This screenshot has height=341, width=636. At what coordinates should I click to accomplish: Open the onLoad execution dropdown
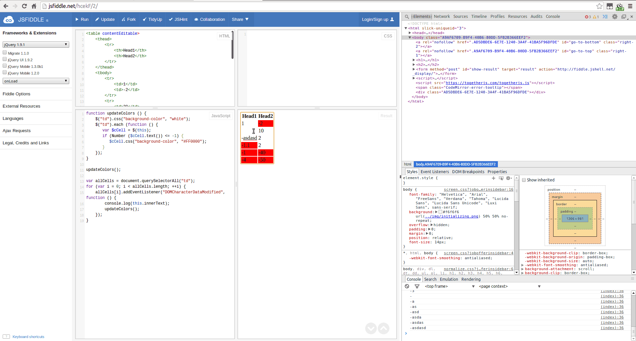[35, 81]
